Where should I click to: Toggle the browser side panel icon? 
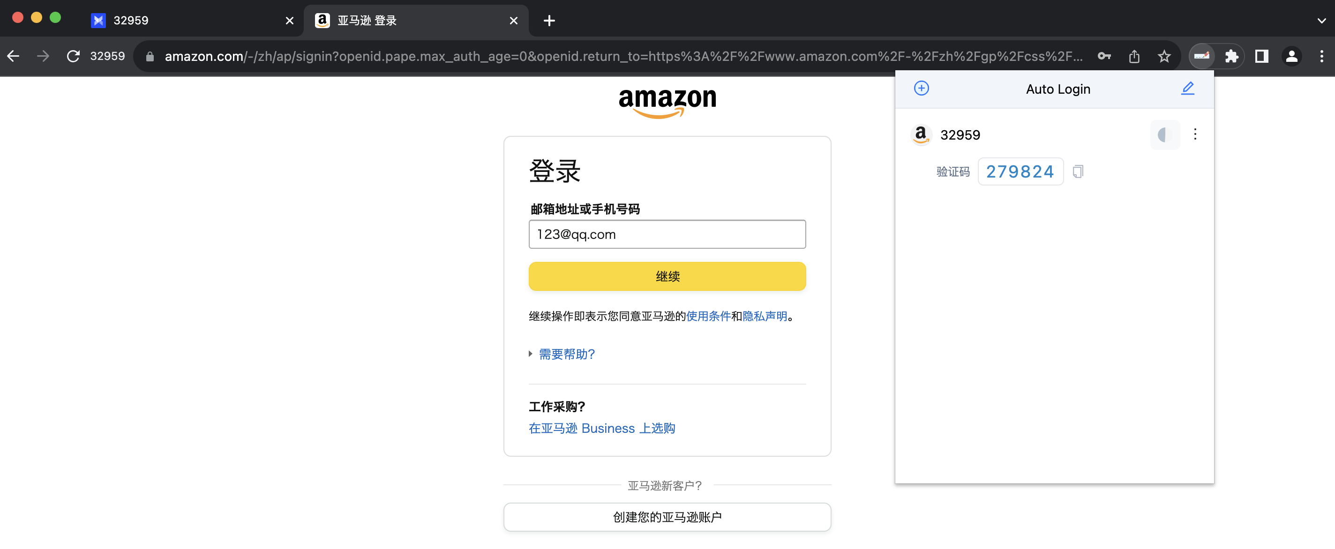(x=1261, y=56)
